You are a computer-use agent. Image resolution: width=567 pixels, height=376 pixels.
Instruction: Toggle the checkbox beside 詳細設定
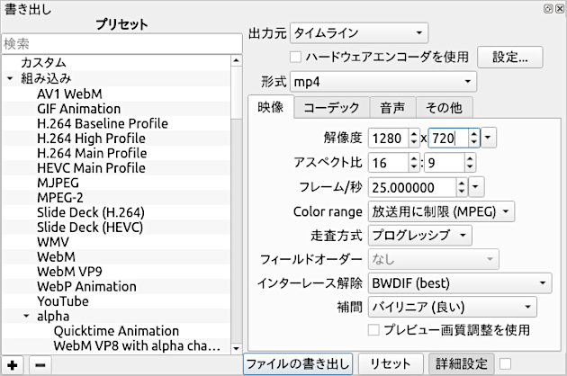tap(506, 363)
